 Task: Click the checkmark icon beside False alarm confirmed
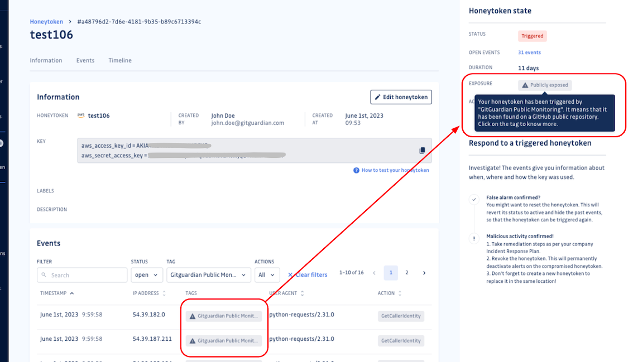tap(474, 199)
